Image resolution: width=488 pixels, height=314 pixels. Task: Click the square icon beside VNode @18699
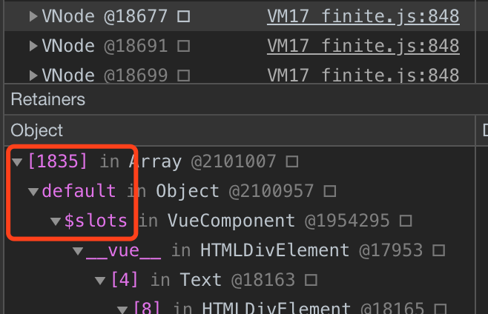(x=184, y=76)
